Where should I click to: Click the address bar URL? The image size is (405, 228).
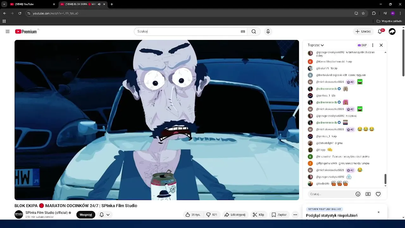[x=56, y=13]
